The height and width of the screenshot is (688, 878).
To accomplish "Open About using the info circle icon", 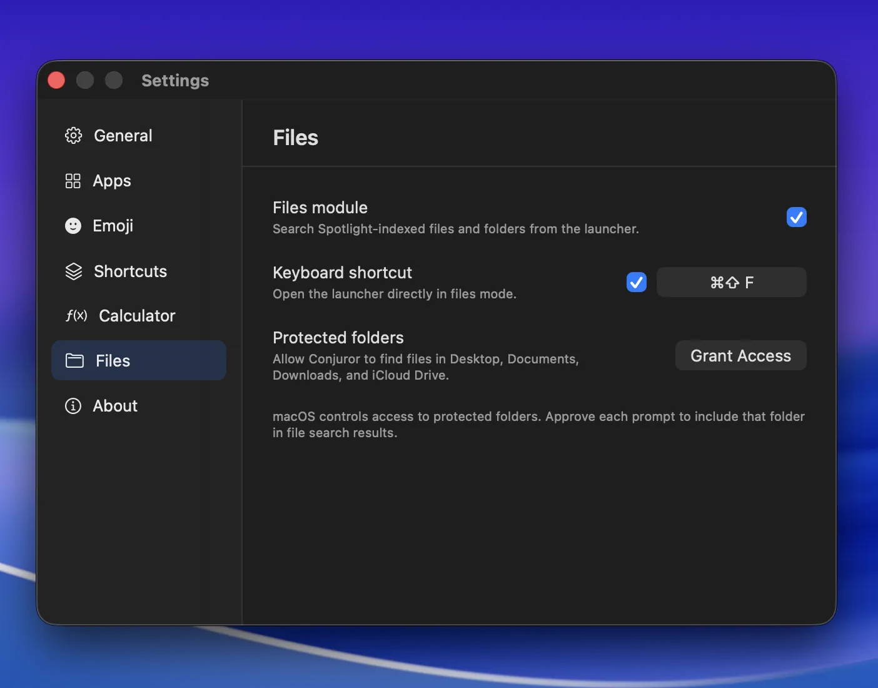I will tap(73, 406).
